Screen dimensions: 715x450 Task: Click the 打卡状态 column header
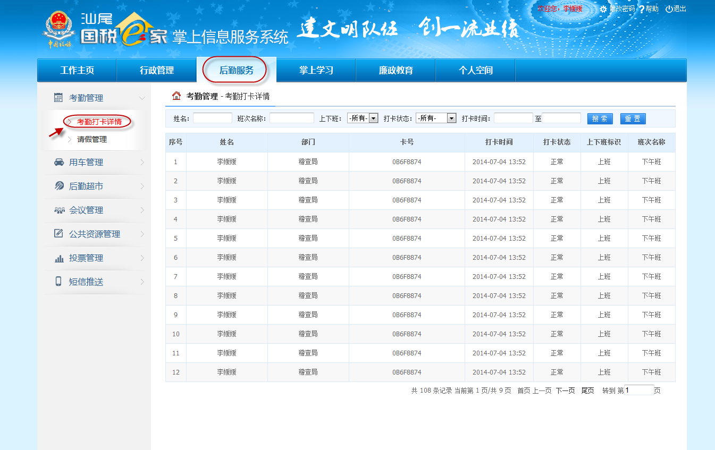[x=557, y=142]
